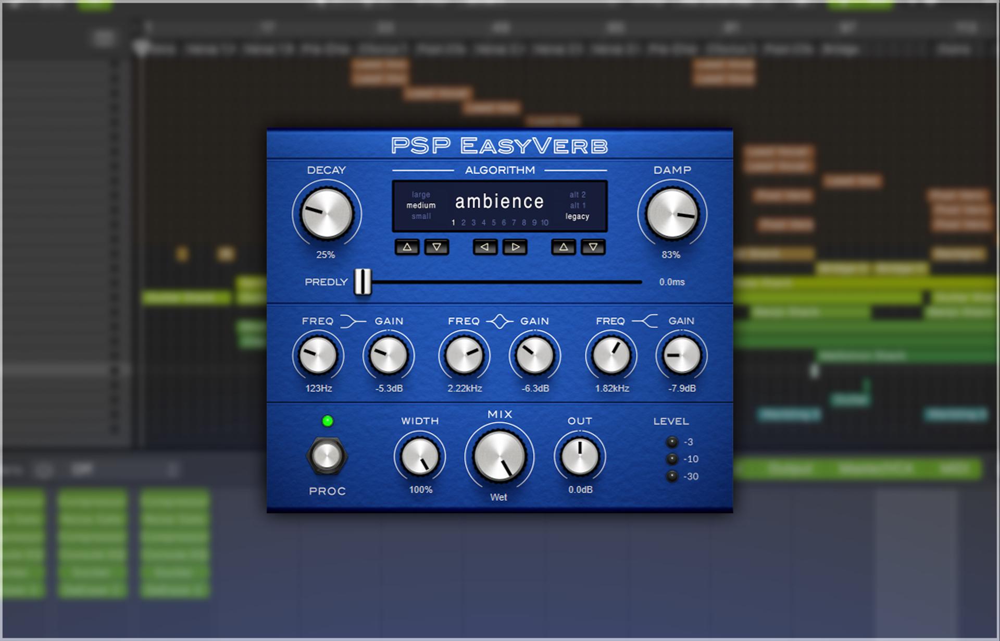Viewport: 1000px width, 641px height.
Task: Click the 123Hz frequency value
Action: [318, 388]
